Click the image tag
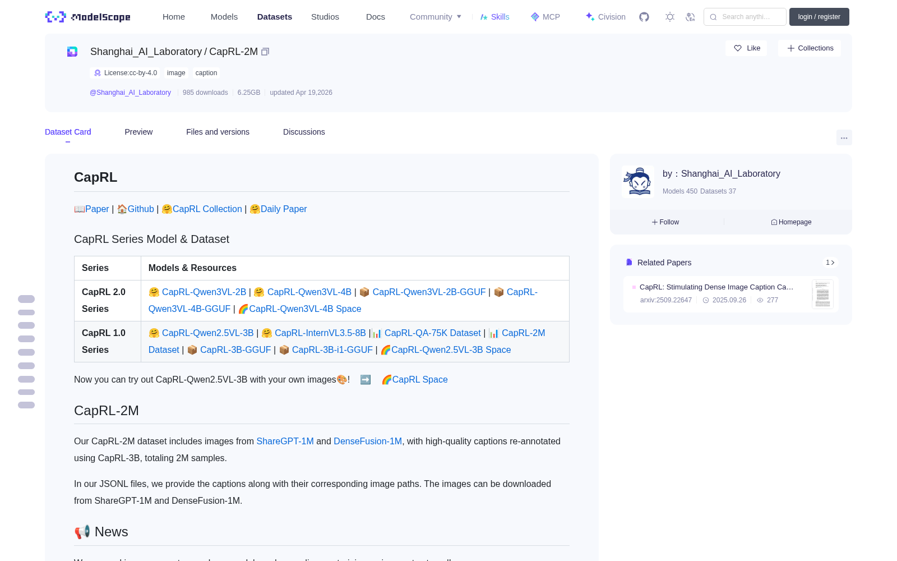897x561 pixels. pos(176,73)
